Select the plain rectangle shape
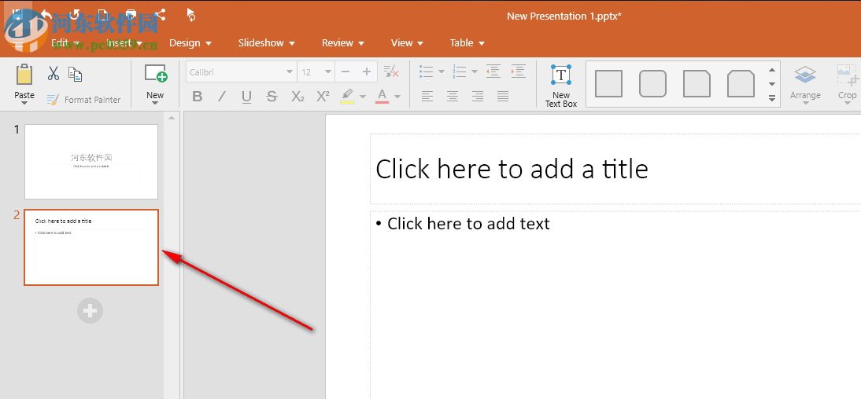 click(608, 84)
